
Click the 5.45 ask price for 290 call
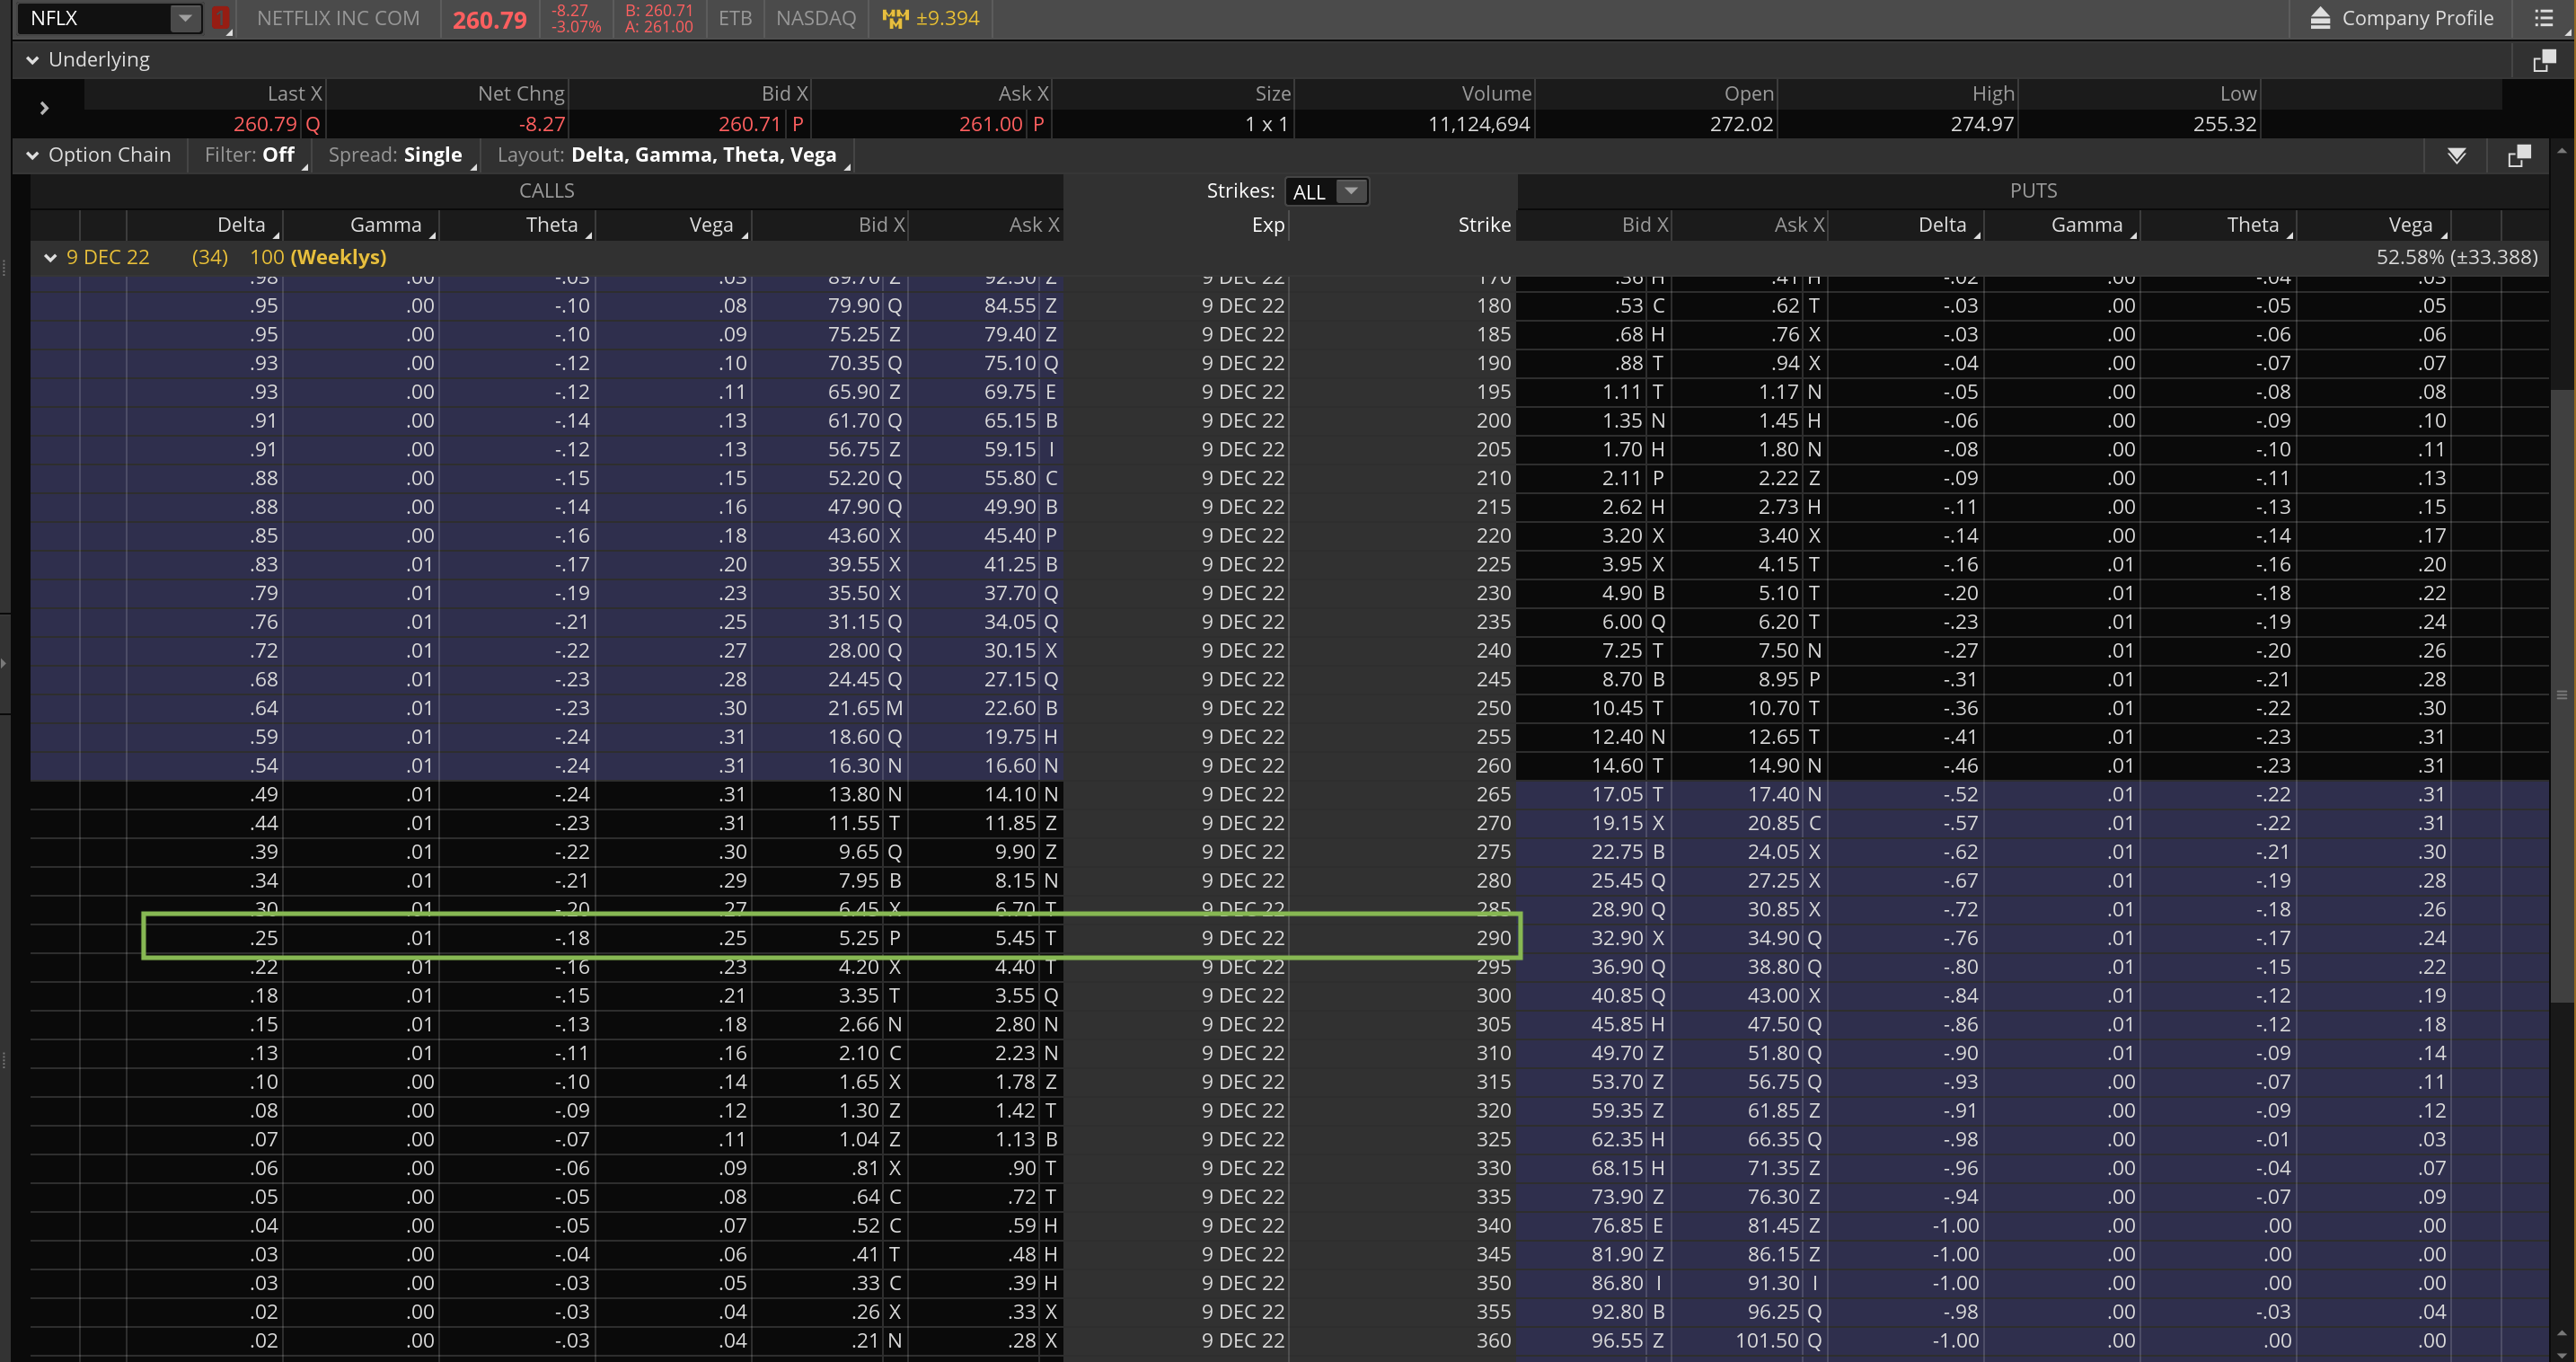(x=1014, y=938)
